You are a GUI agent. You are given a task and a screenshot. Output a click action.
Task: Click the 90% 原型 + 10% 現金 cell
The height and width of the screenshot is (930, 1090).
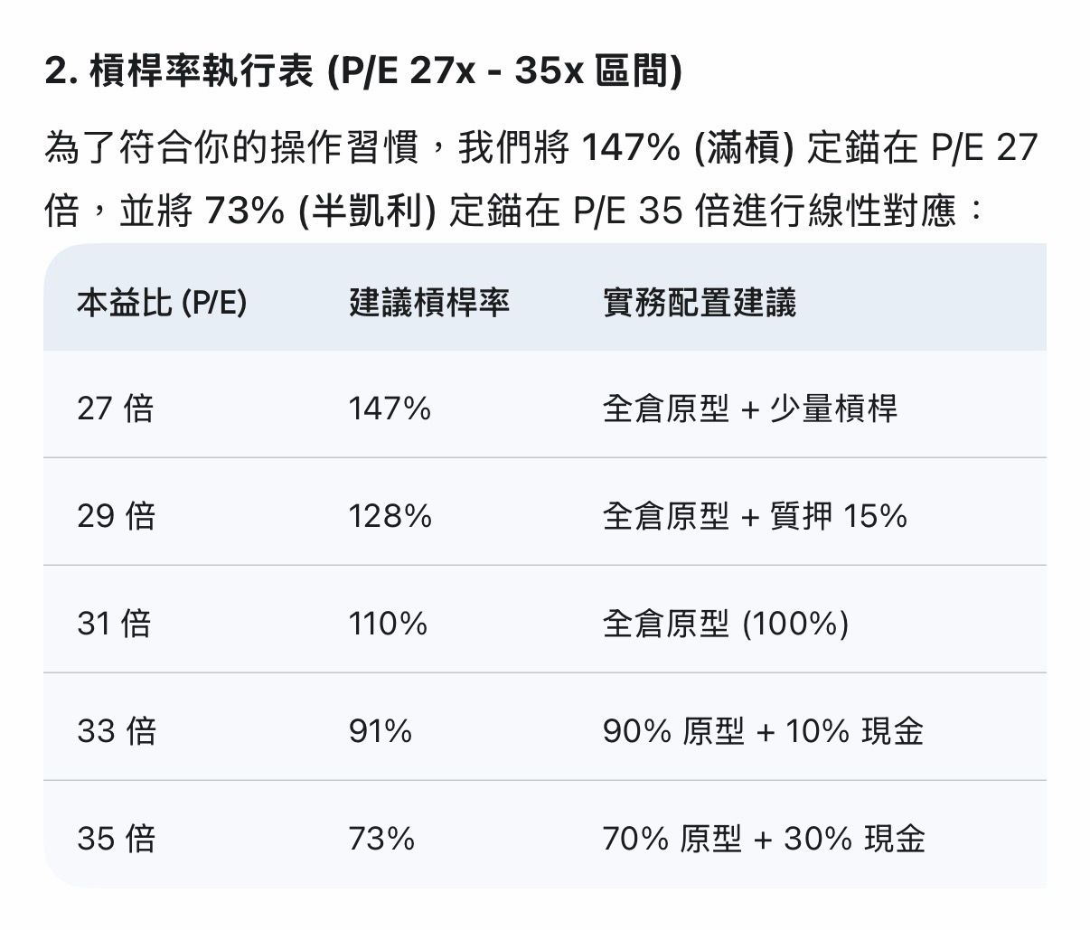(x=763, y=731)
